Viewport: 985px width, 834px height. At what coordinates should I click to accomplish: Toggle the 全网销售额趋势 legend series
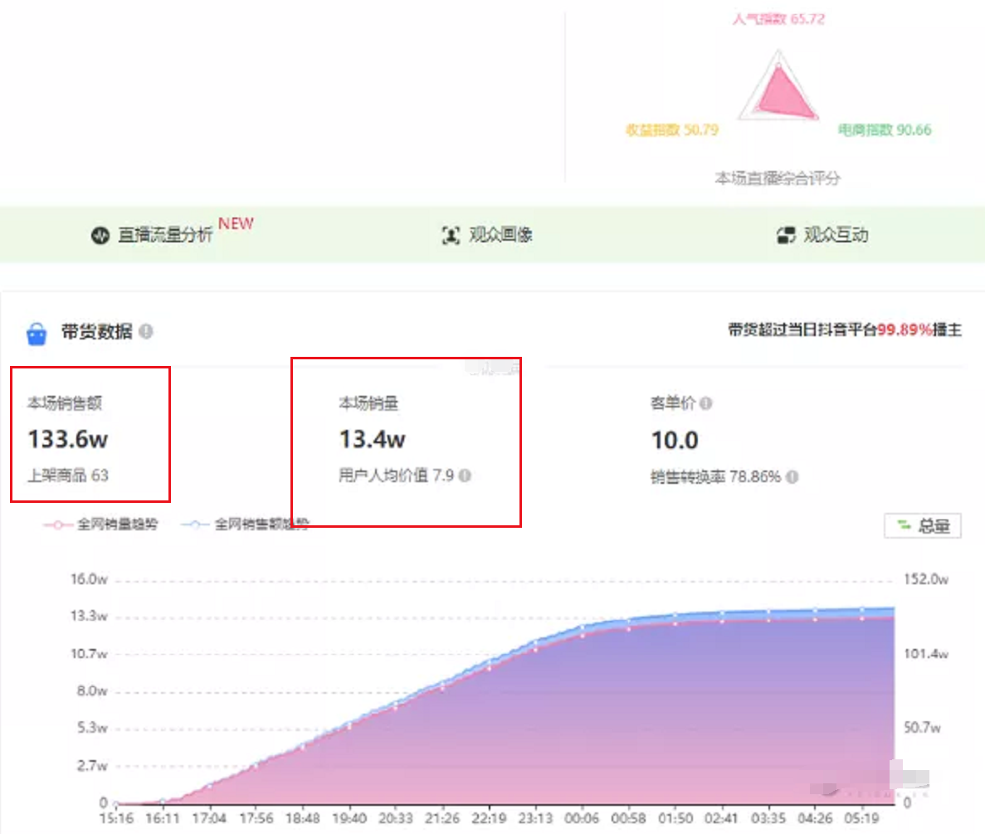click(244, 524)
